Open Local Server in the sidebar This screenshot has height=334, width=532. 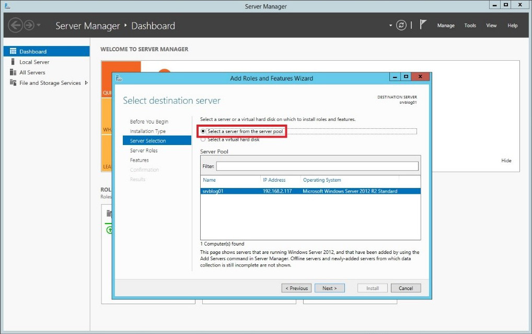pos(34,62)
